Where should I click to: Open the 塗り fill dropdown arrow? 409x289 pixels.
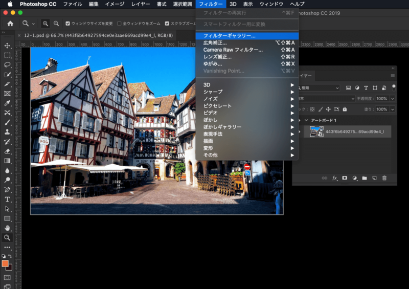click(392, 109)
